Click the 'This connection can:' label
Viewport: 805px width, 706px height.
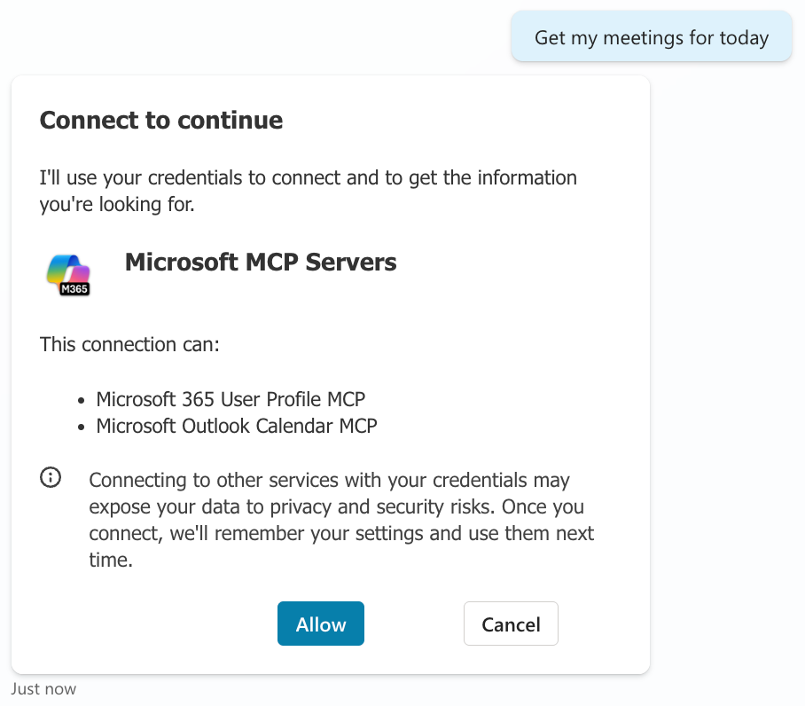coord(129,344)
